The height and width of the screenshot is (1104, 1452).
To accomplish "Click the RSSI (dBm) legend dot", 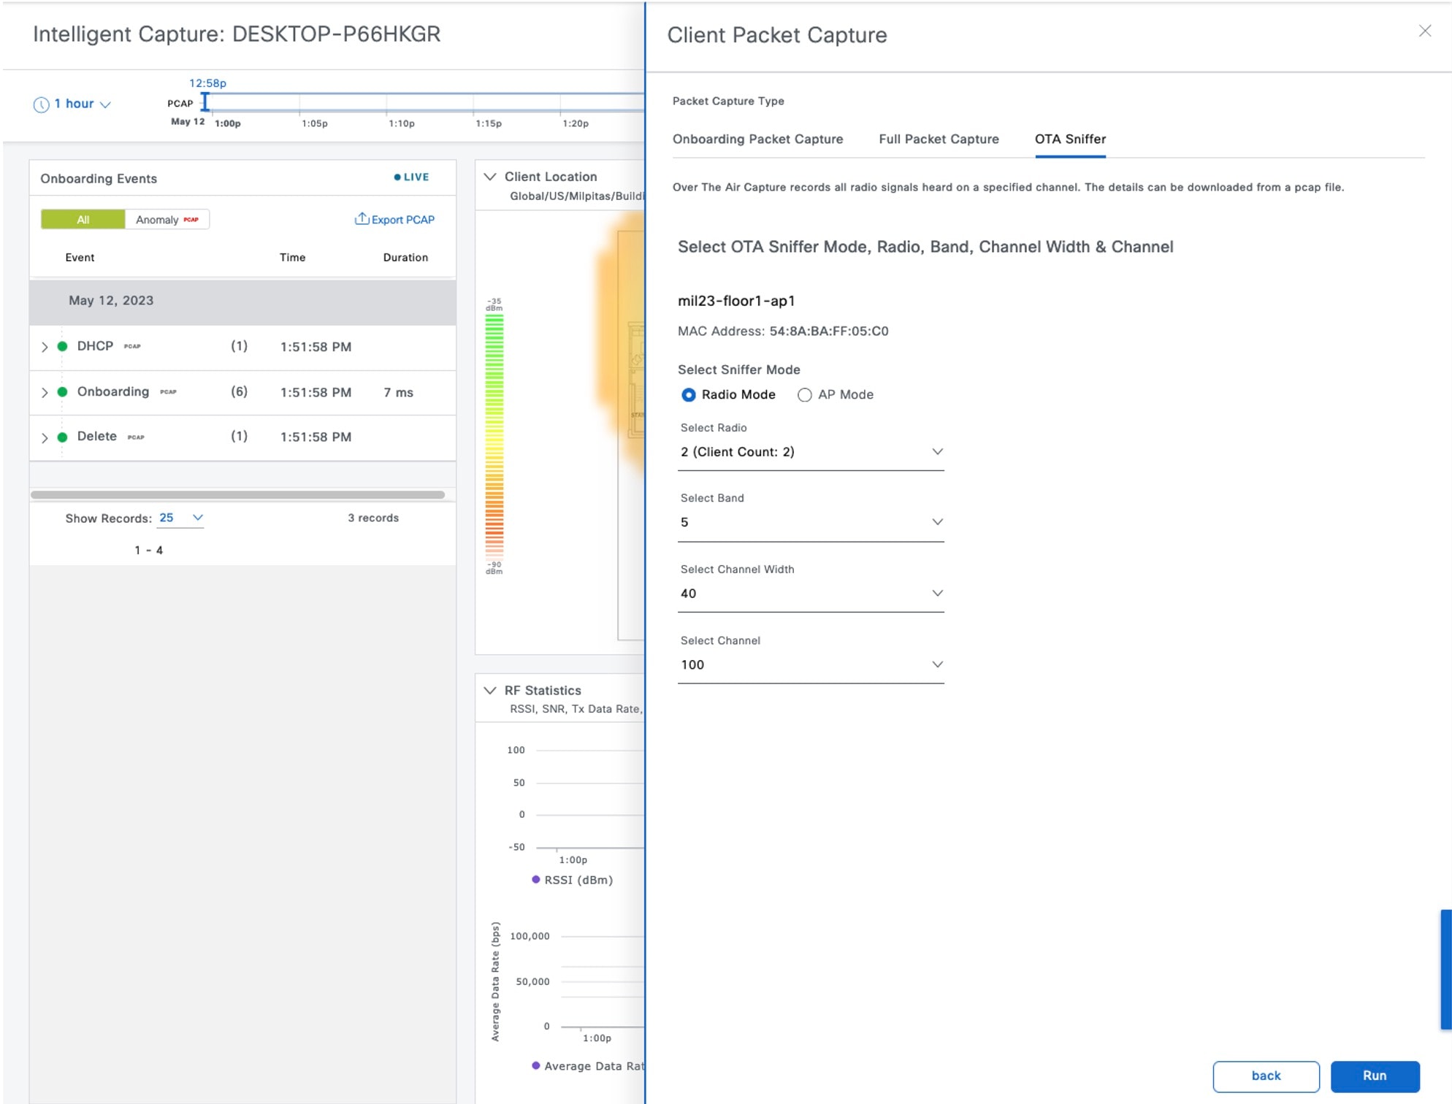I will [x=536, y=879].
